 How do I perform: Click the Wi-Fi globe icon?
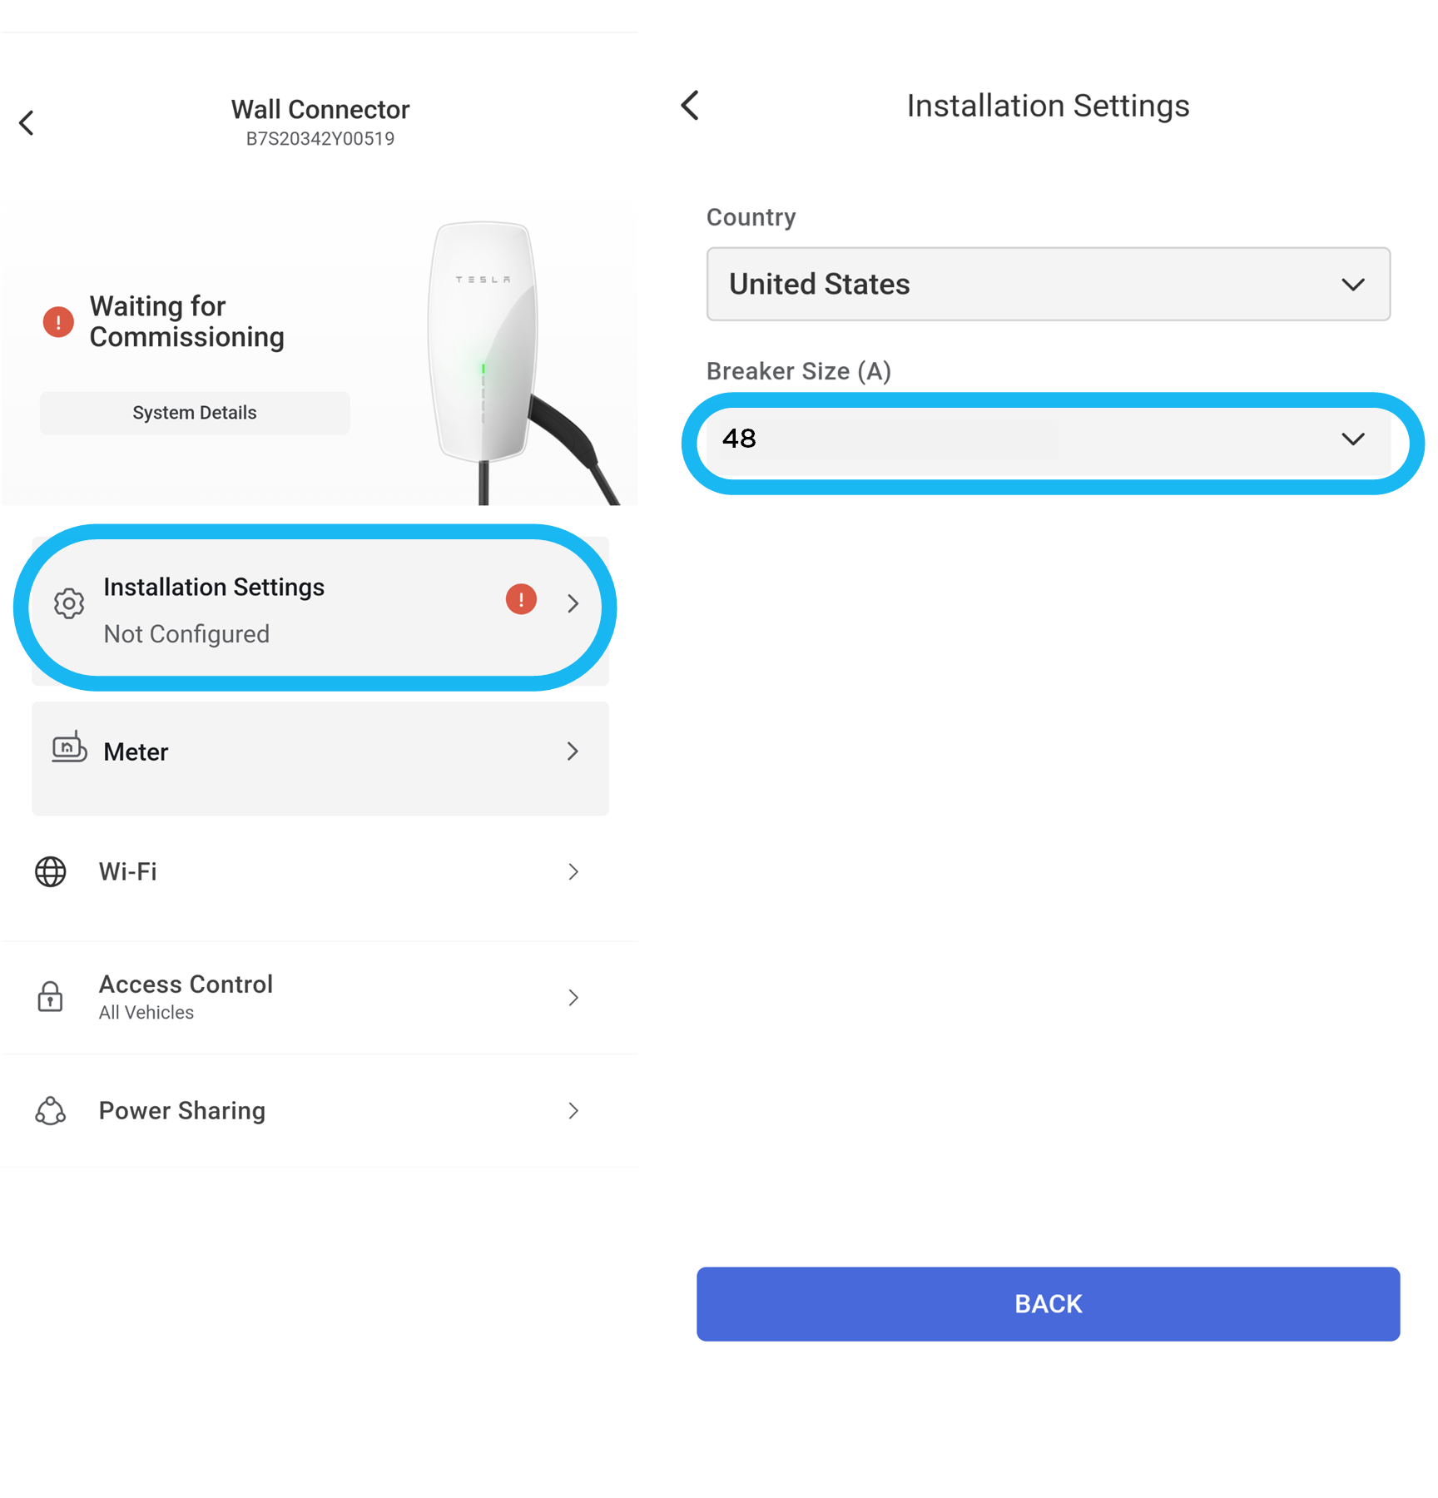click(51, 871)
